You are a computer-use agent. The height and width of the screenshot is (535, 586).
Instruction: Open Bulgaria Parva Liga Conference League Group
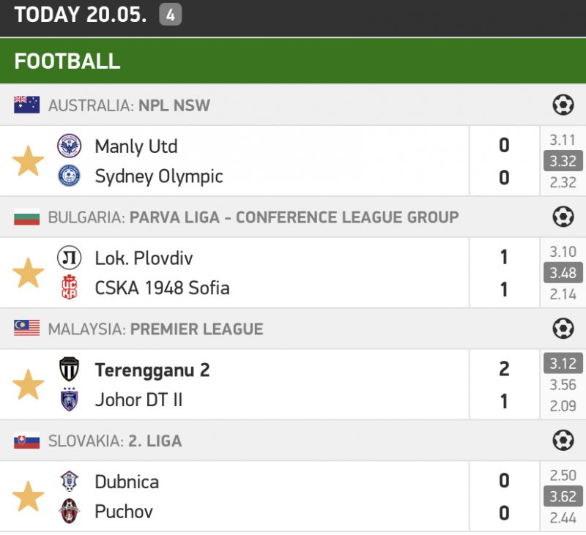coord(253,217)
